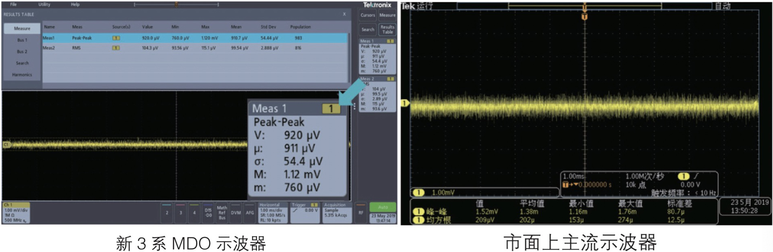Open the Harmonics tab
The width and height of the screenshot is (773, 252).
coord(22,75)
